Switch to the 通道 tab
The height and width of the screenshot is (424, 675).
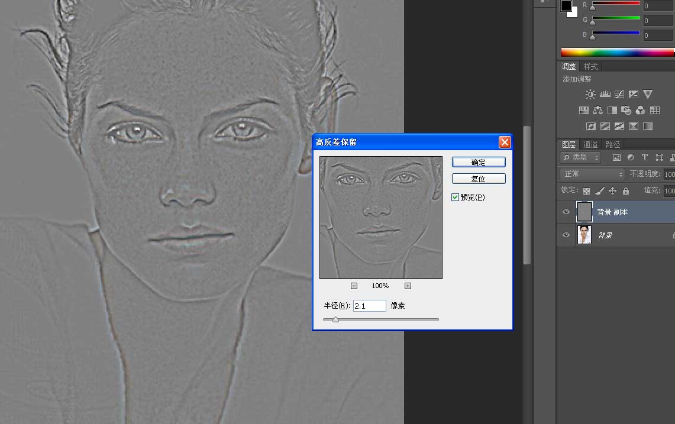[x=590, y=145]
